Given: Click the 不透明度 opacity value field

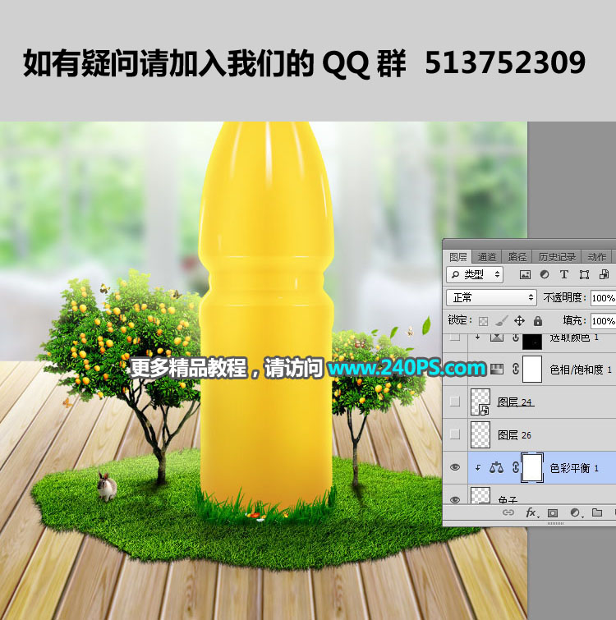Looking at the screenshot, I should 602,297.
